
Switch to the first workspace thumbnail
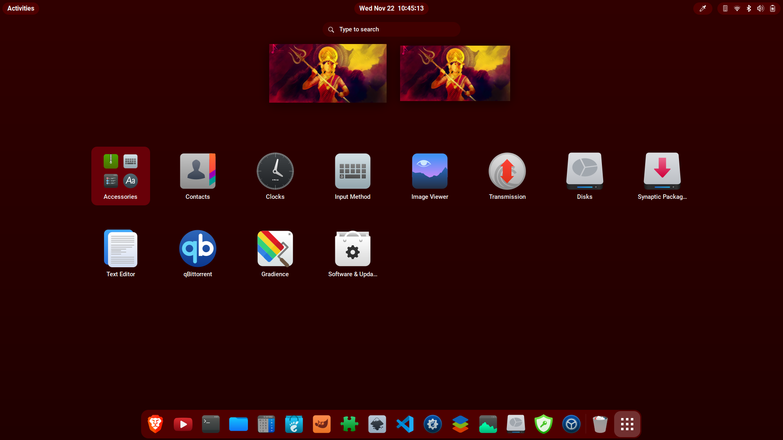tap(328, 73)
